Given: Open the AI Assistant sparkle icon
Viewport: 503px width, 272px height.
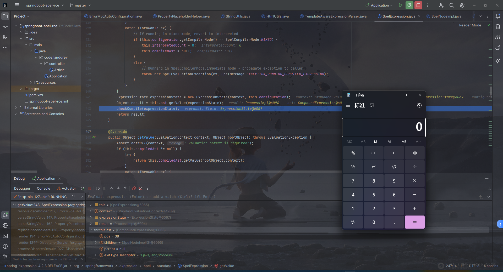Looking at the screenshot, I should click(x=498, y=61).
